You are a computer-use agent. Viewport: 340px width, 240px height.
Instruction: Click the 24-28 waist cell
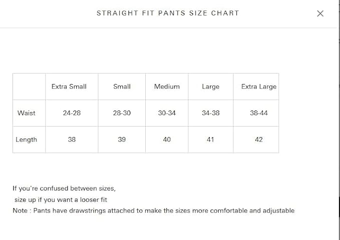(72, 113)
